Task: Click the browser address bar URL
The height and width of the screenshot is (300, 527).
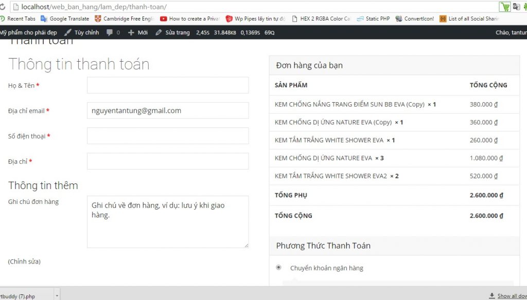Action: click(94, 7)
